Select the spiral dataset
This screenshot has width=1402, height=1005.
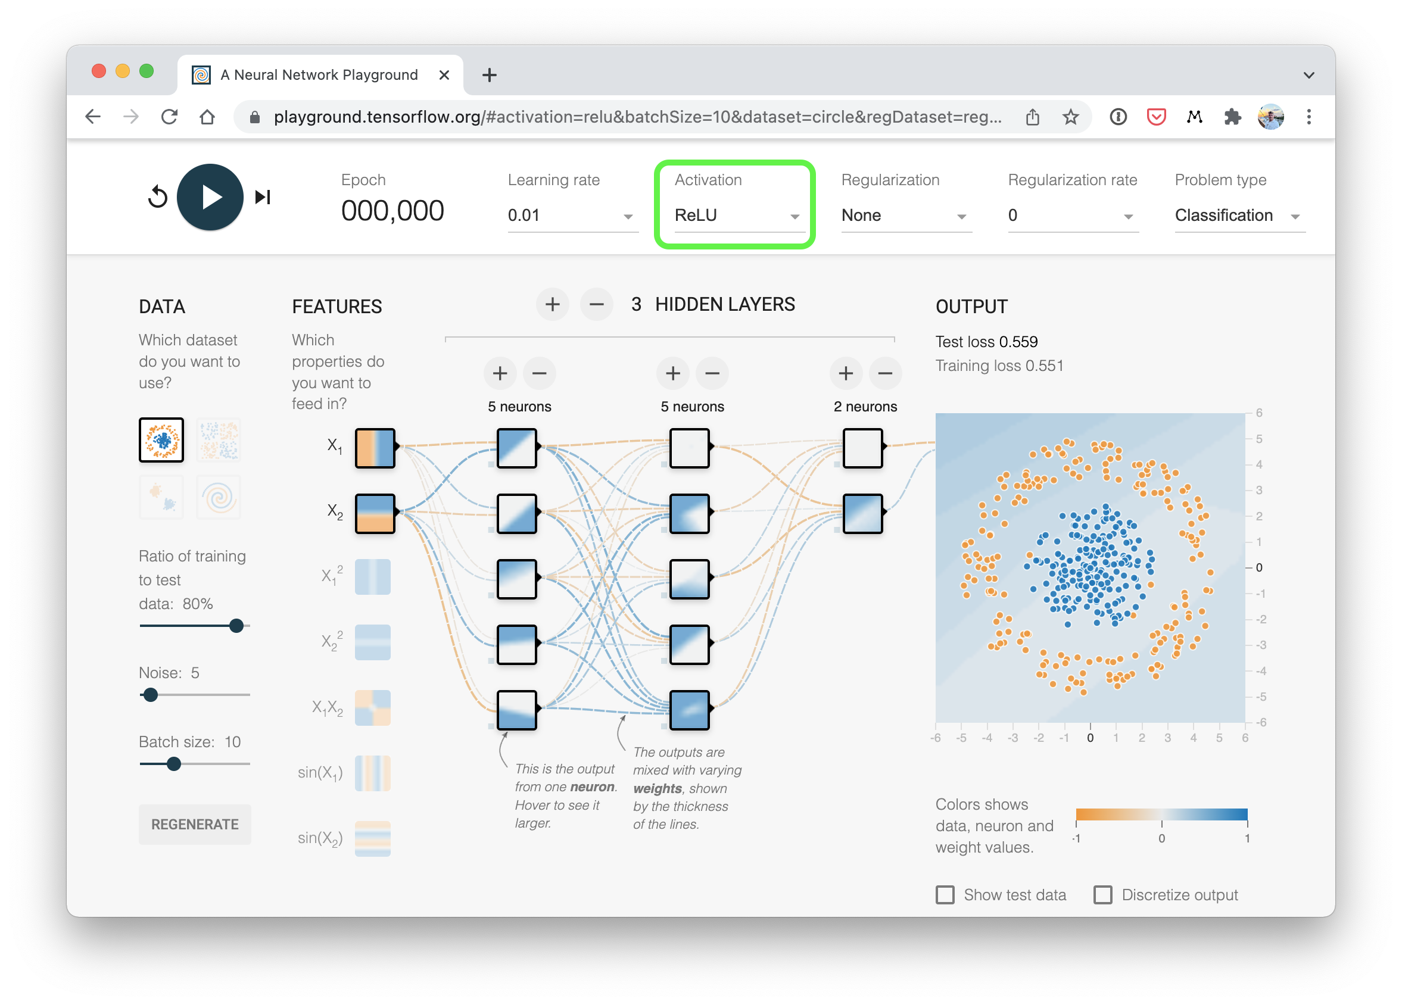(x=218, y=497)
